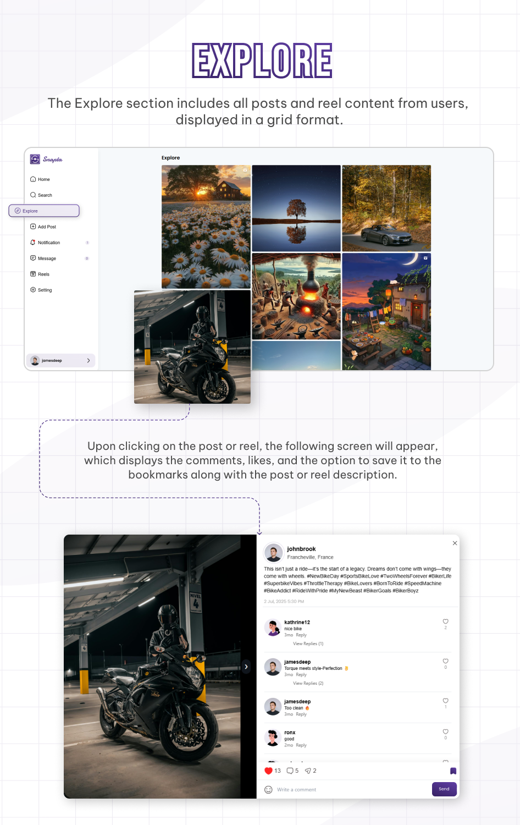Click johnbrook's profile avatar

pyautogui.click(x=273, y=552)
